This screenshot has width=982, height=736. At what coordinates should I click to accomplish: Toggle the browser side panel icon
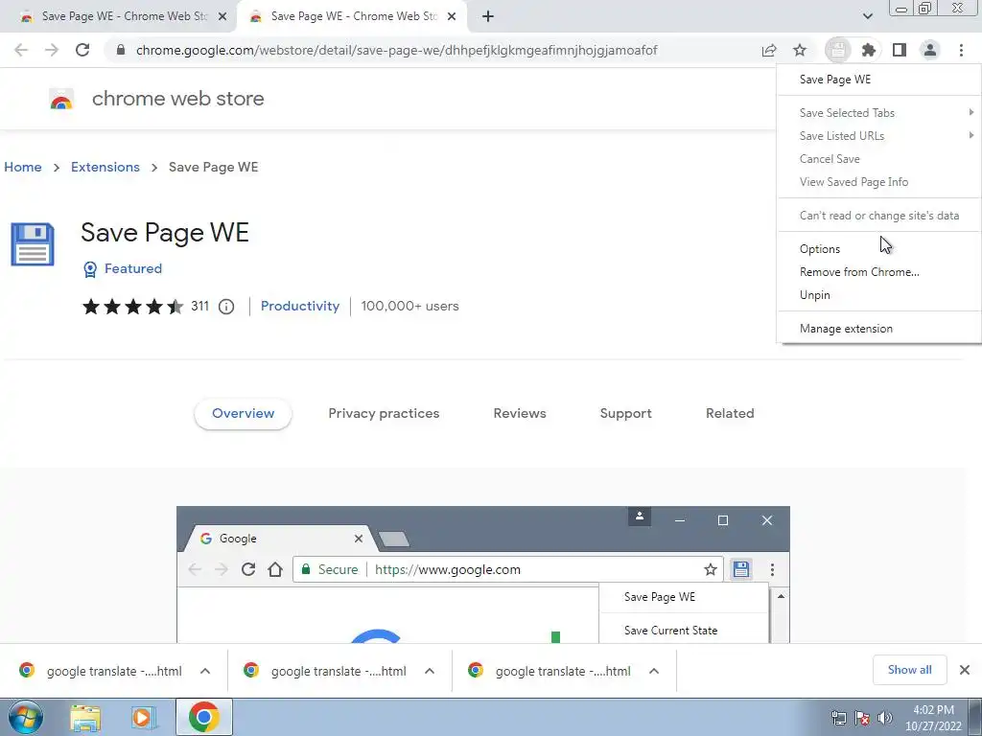tap(900, 50)
